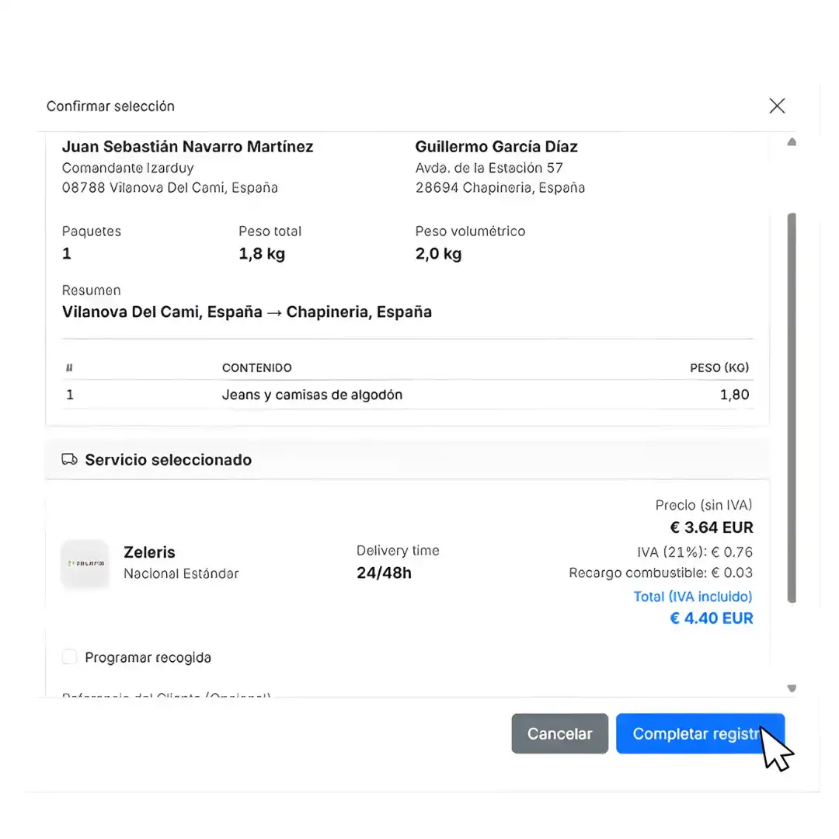
Task: Click the Total (IVA incluido) label
Action: point(692,597)
